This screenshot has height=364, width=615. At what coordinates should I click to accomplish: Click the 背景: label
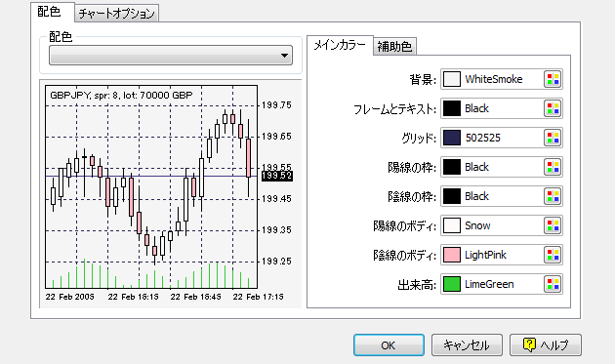[423, 80]
